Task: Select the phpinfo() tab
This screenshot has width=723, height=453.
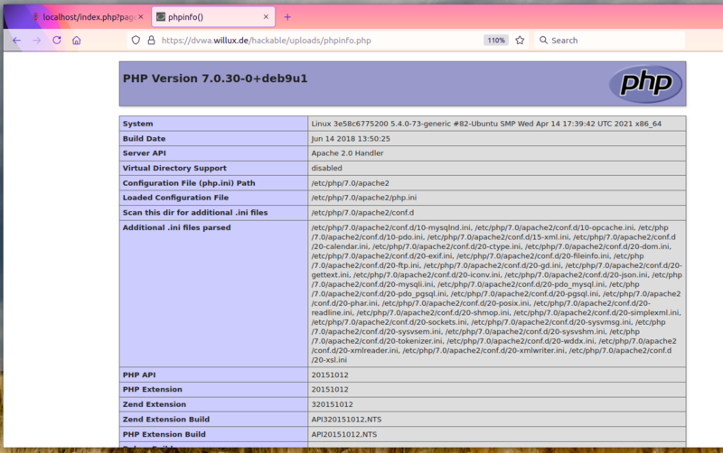Action: [203, 17]
